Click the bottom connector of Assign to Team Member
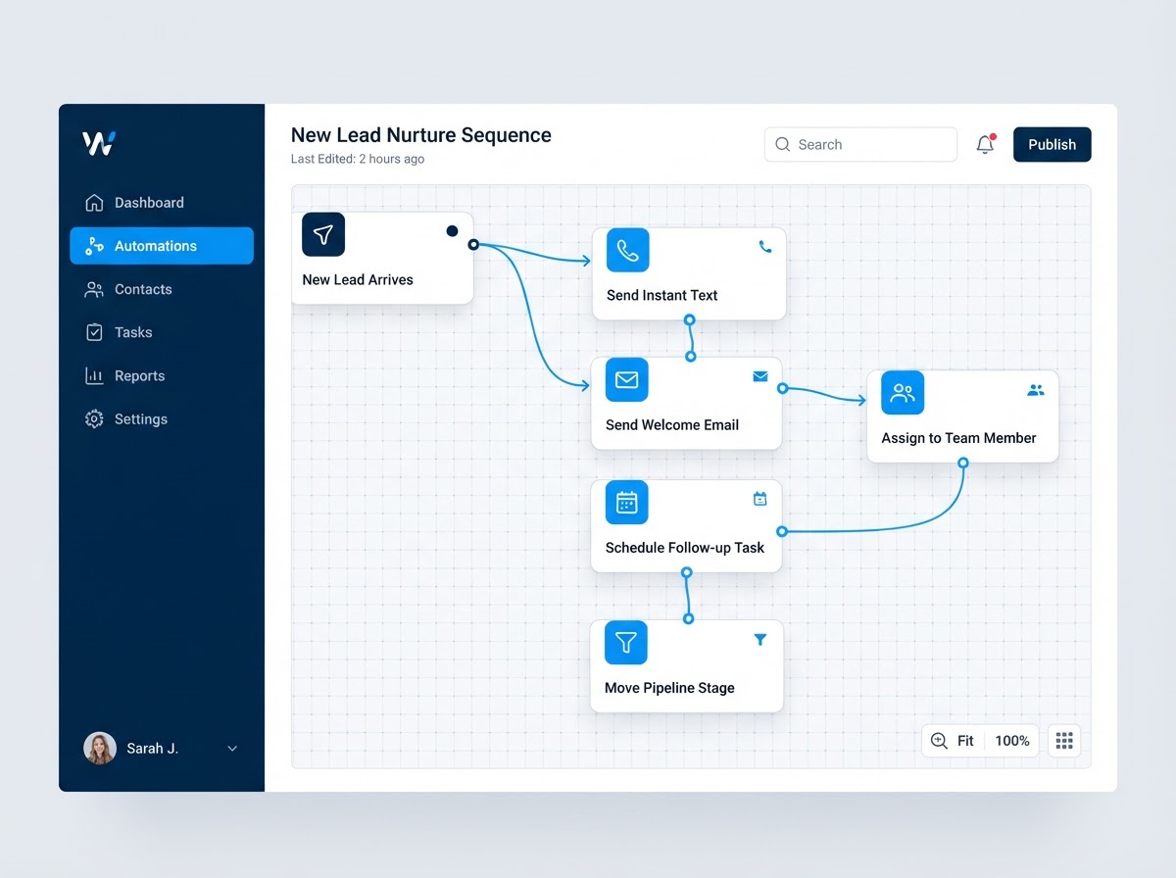 [x=962, y=463]
